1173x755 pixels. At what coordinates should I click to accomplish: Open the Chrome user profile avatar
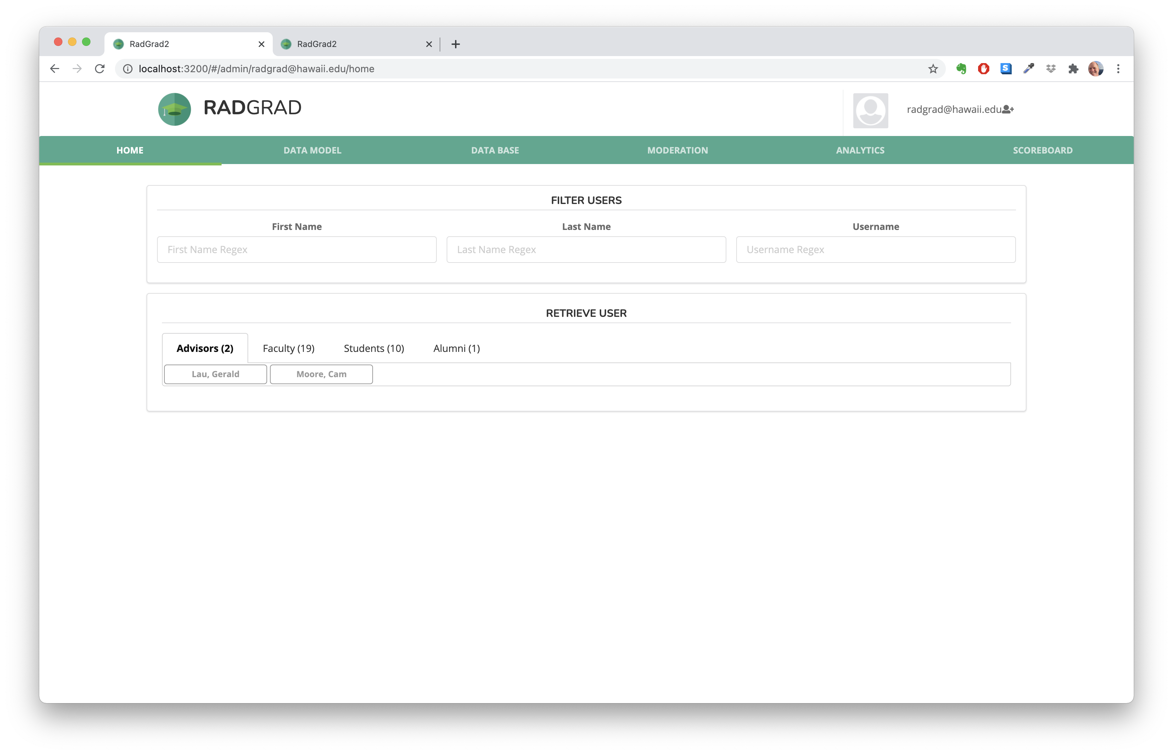[x=1096, y=69]
